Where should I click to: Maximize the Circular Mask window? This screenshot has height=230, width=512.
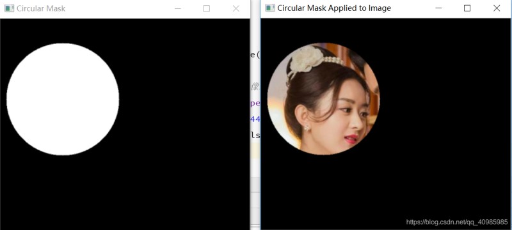[206, 8]
